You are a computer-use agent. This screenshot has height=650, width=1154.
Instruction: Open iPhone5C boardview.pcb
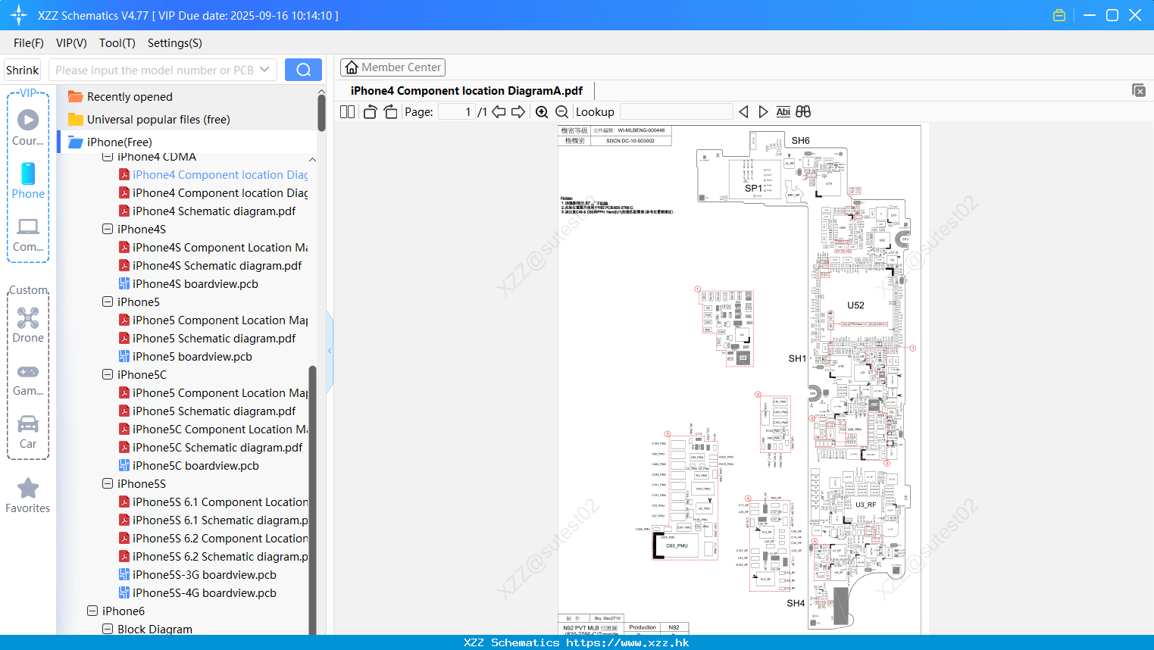189,465
